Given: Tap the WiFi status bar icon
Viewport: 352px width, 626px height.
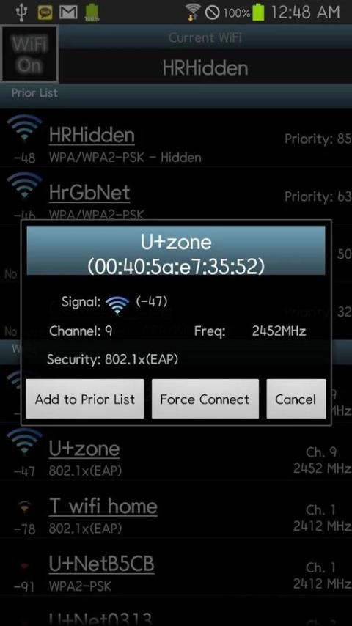Looking at the screenshot, I should (x=194, y=12).
